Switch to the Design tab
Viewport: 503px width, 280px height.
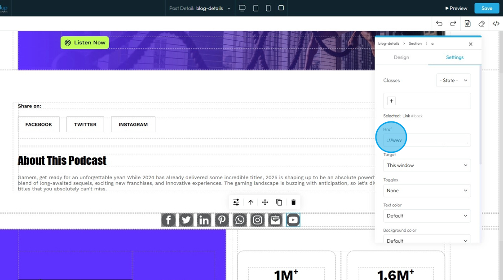point(402,57)
